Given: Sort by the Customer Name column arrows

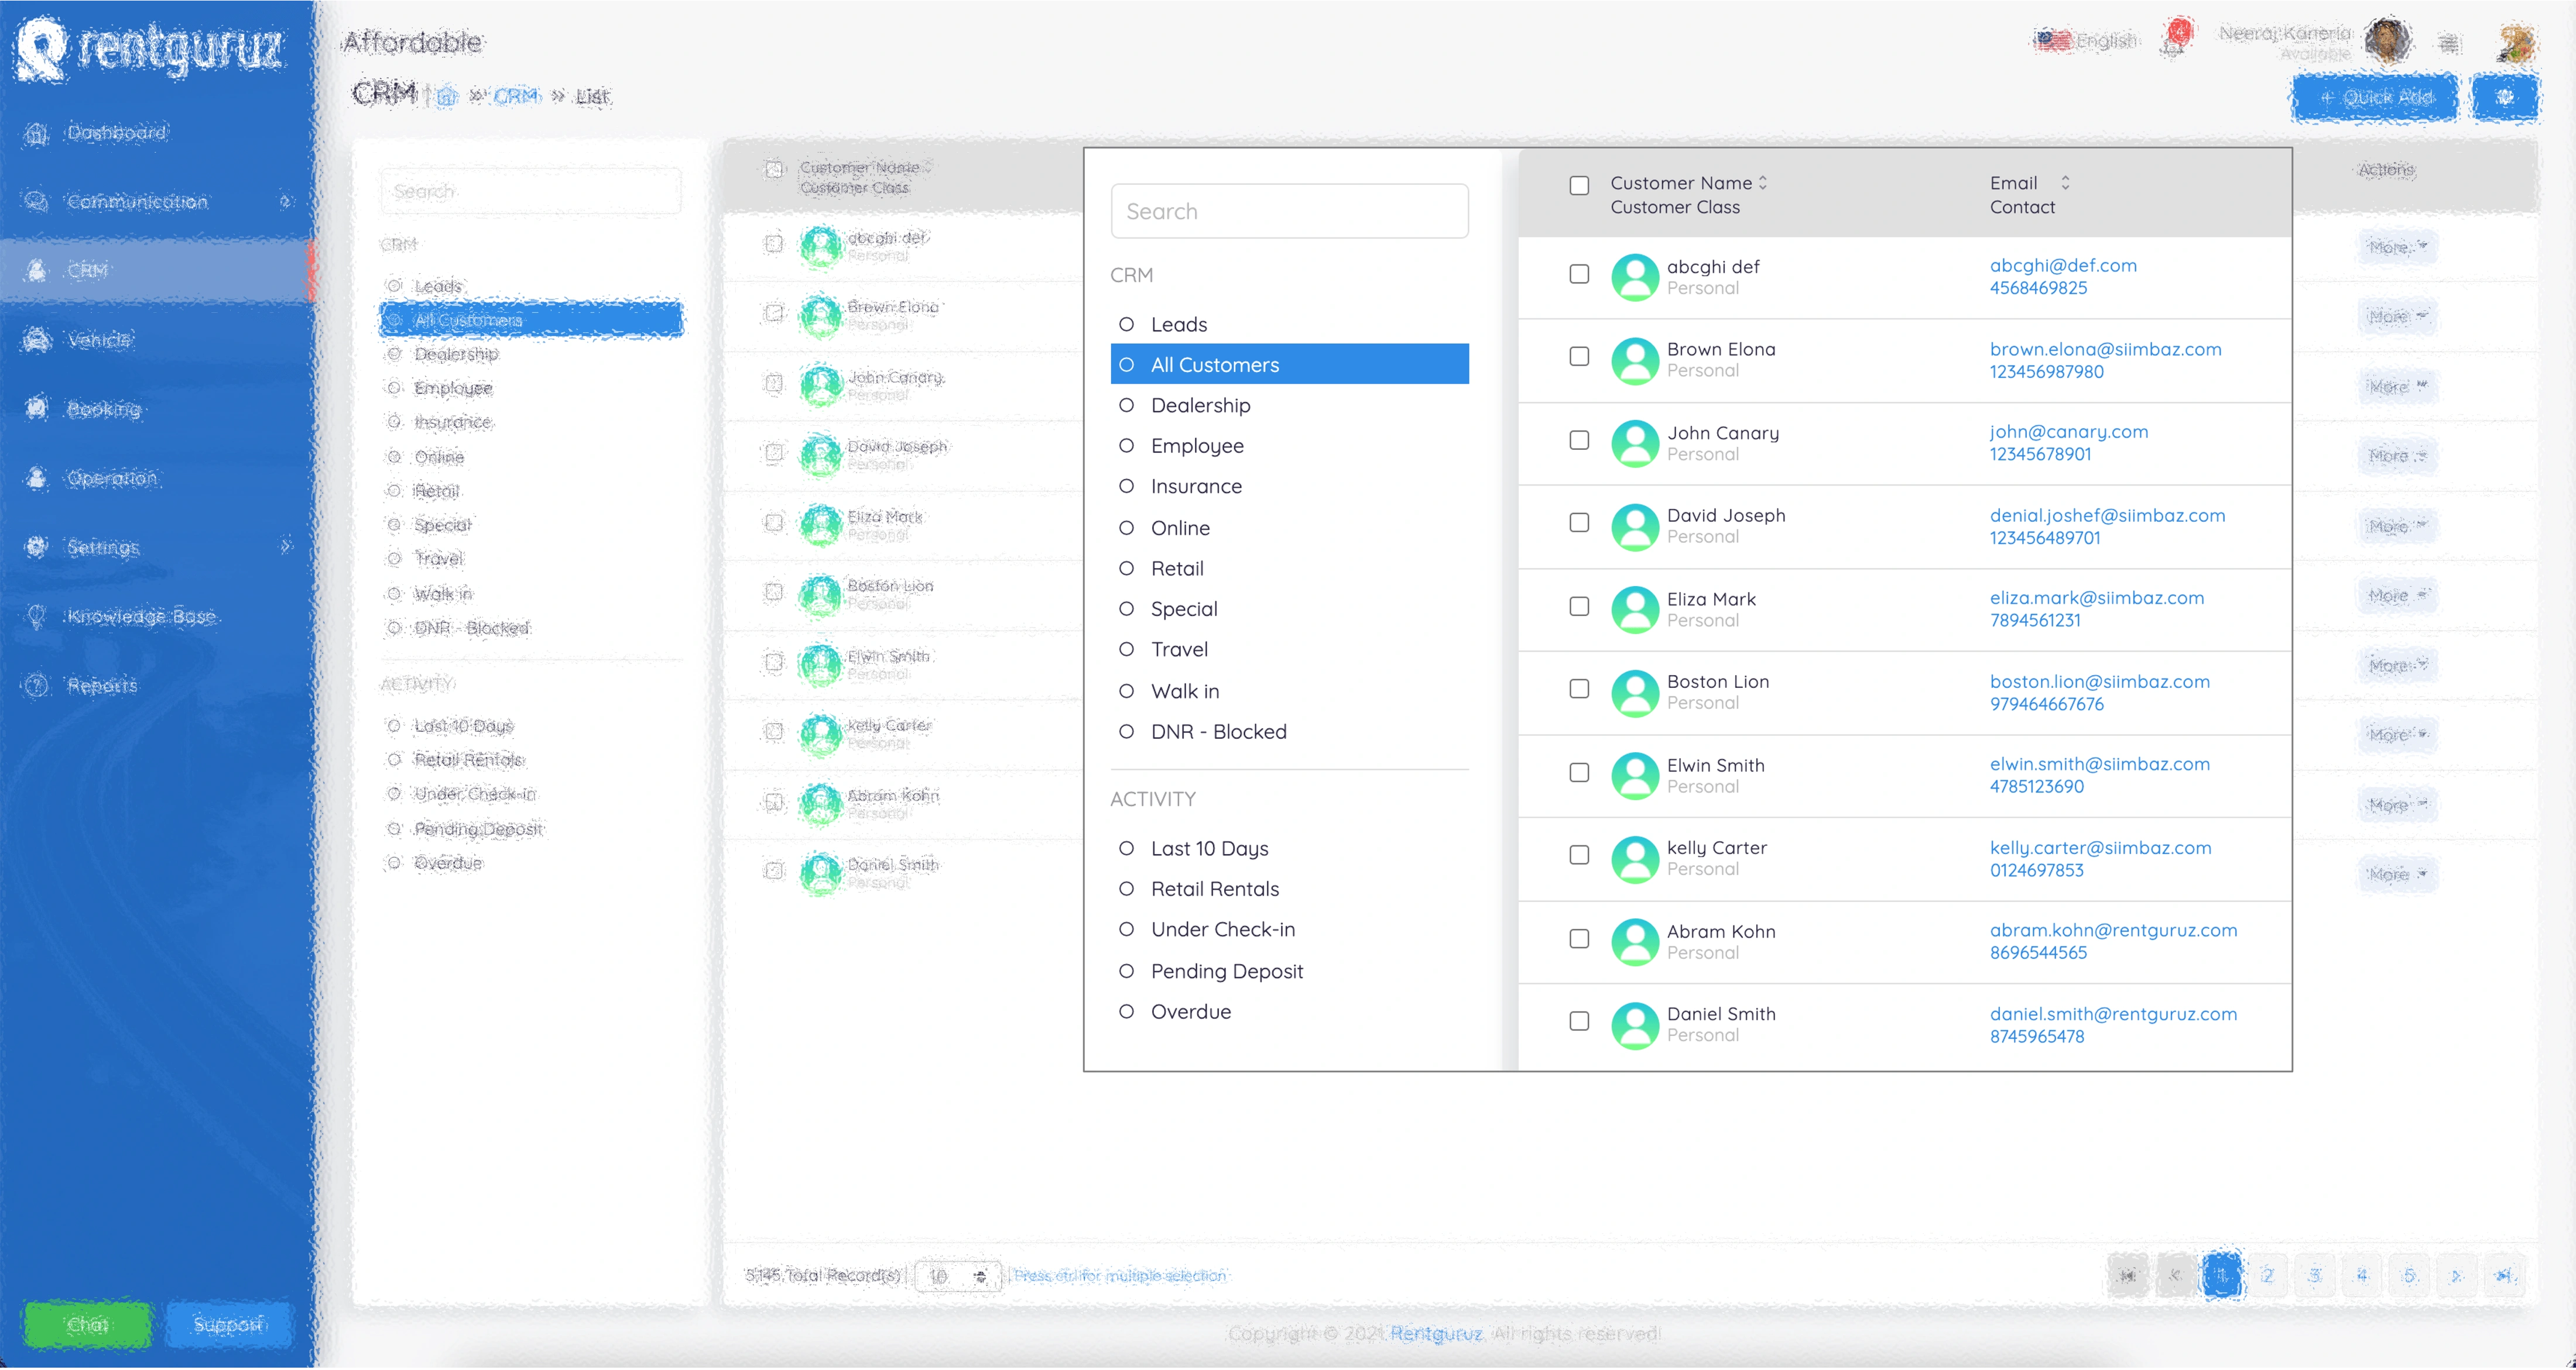Looking at the screenshot, I should point(1763,183).
